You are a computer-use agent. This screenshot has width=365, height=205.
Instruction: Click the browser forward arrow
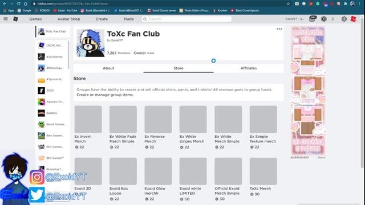tap(11, 4)
